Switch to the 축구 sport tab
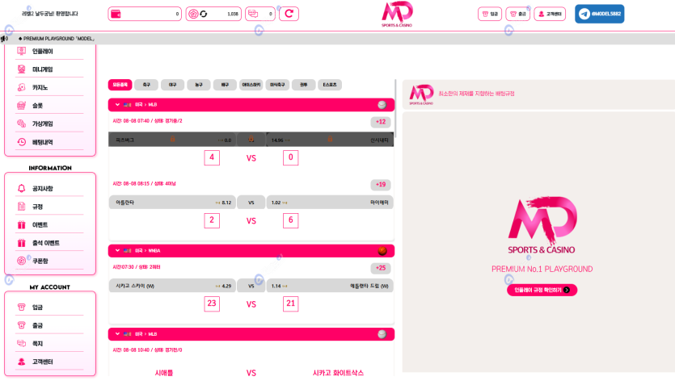Viewport: 675px width, 385px height. pos(146,84)
